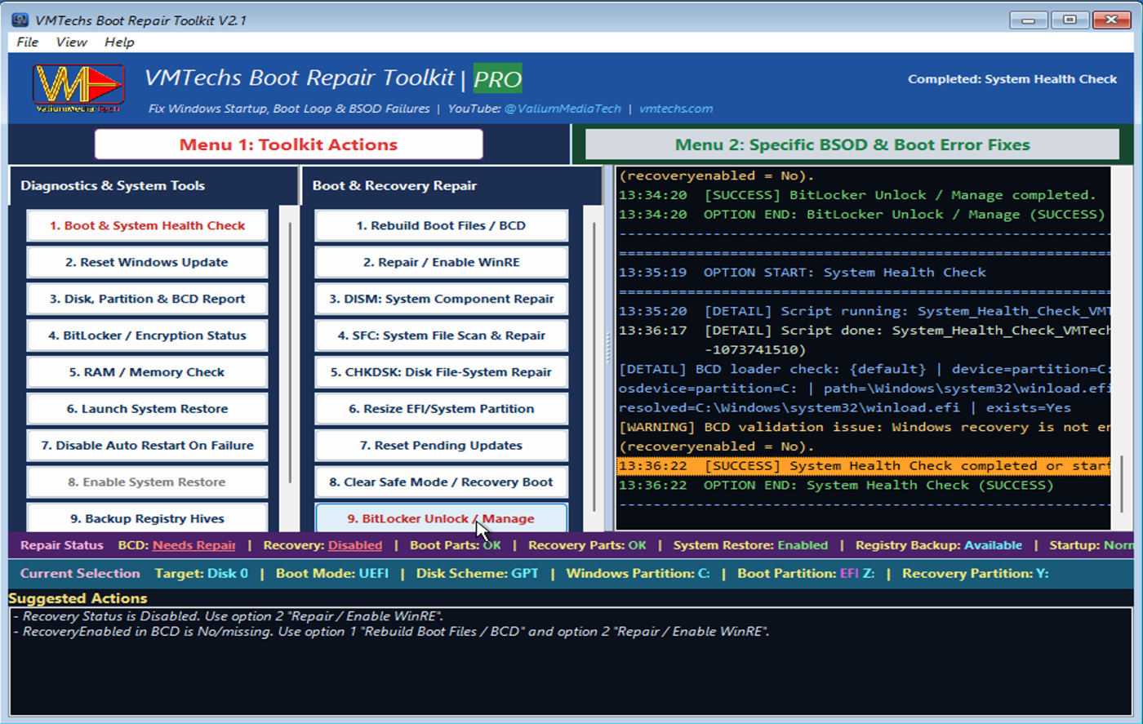
Task: Open the @ValiumMediaTech YouTube link
Action: [563, 109]
